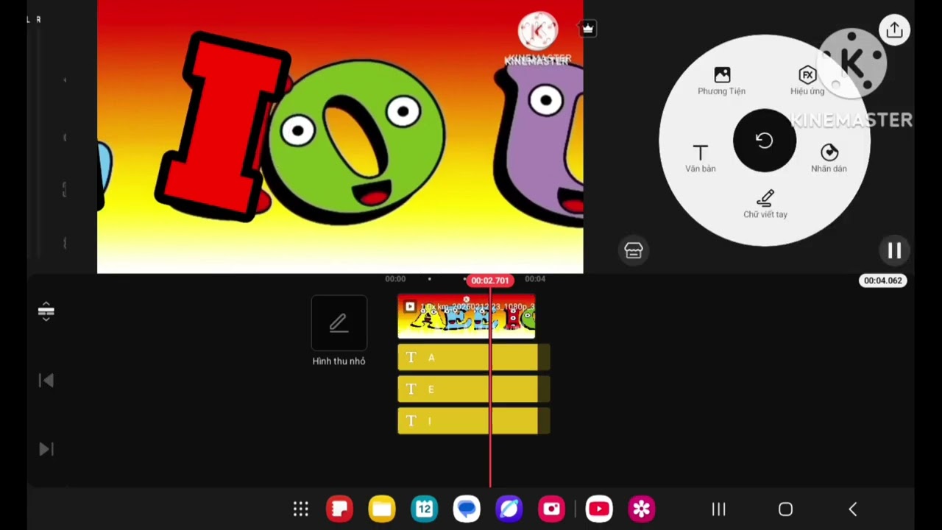Viewport: 942px width, 530px height.
Task: Open the pink flower gallery app
Action: coord(642,509)
